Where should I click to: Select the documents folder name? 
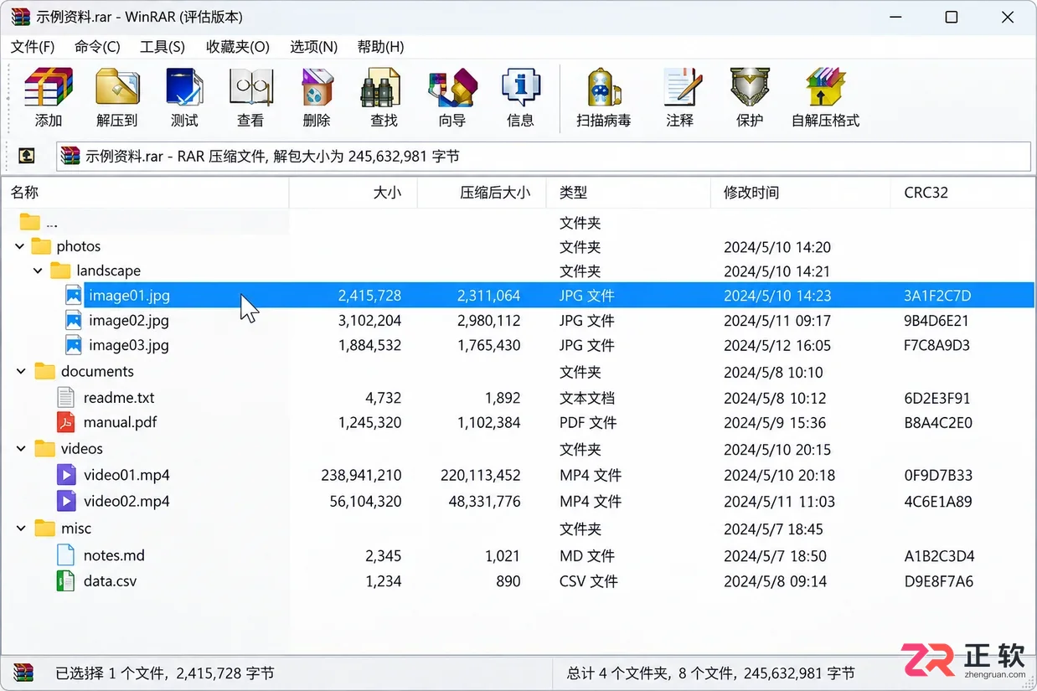97,371
